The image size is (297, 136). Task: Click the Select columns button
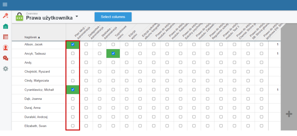click(113, 17)
